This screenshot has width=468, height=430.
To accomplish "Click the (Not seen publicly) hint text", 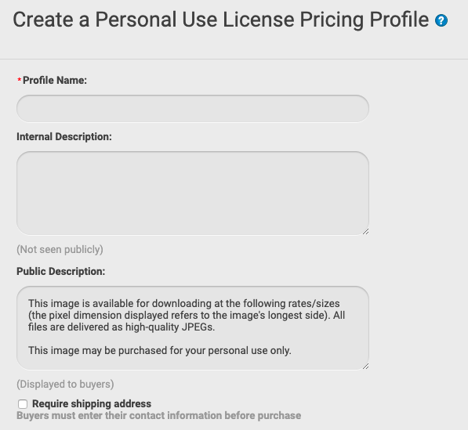I will tap(60, 249).
